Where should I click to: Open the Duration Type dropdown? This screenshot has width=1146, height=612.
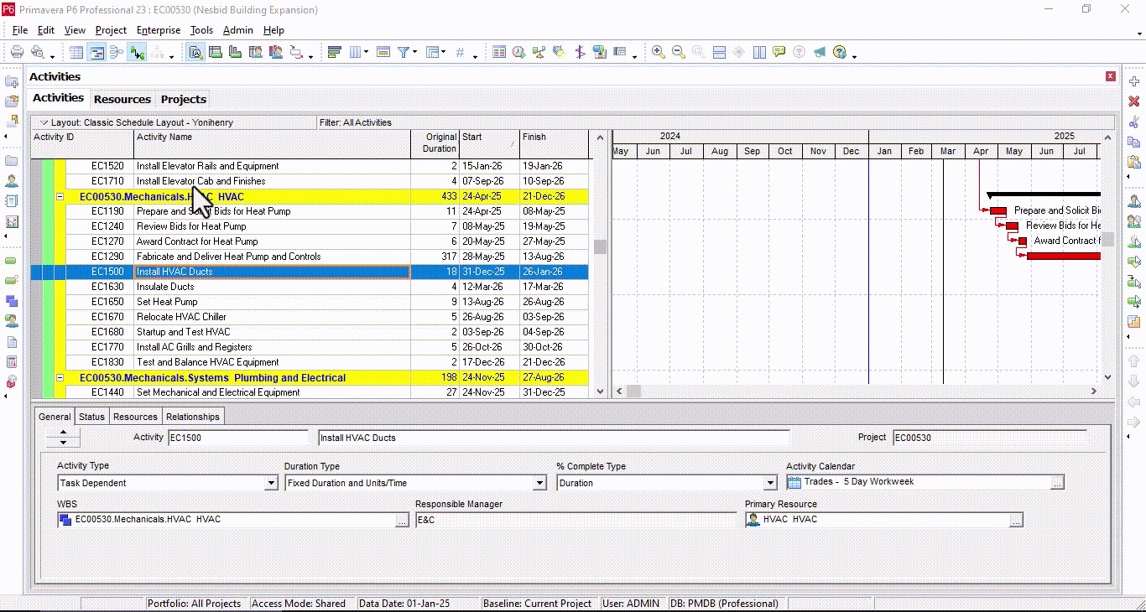(540, 483)
